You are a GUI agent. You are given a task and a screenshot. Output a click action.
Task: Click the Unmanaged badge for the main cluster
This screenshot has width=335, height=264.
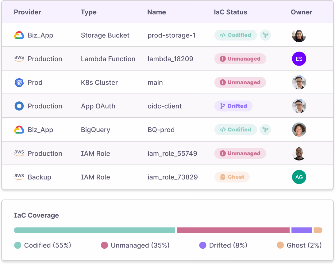(240, 82)
